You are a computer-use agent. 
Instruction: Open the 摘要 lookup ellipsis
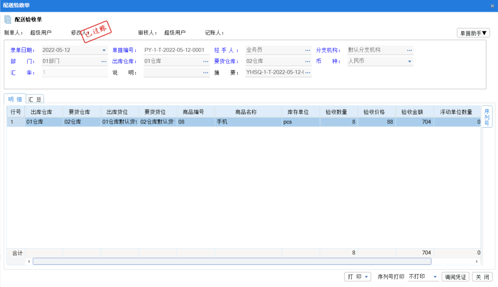pyautogui.click(x=308, y=72)
